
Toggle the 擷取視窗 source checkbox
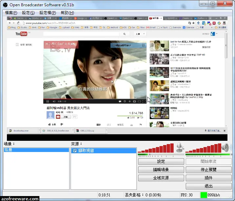pyautogui.click(x=75, y=151)
